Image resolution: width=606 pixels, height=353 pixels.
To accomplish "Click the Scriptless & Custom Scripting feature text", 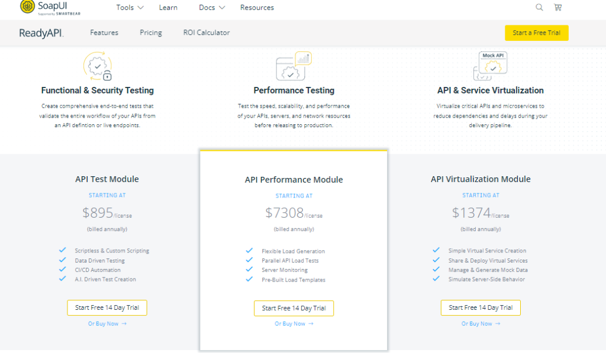I will [x=112, y=251].
